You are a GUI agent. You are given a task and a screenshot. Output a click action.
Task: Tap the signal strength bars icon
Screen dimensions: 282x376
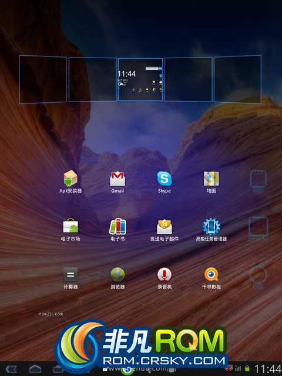(238, 368)
